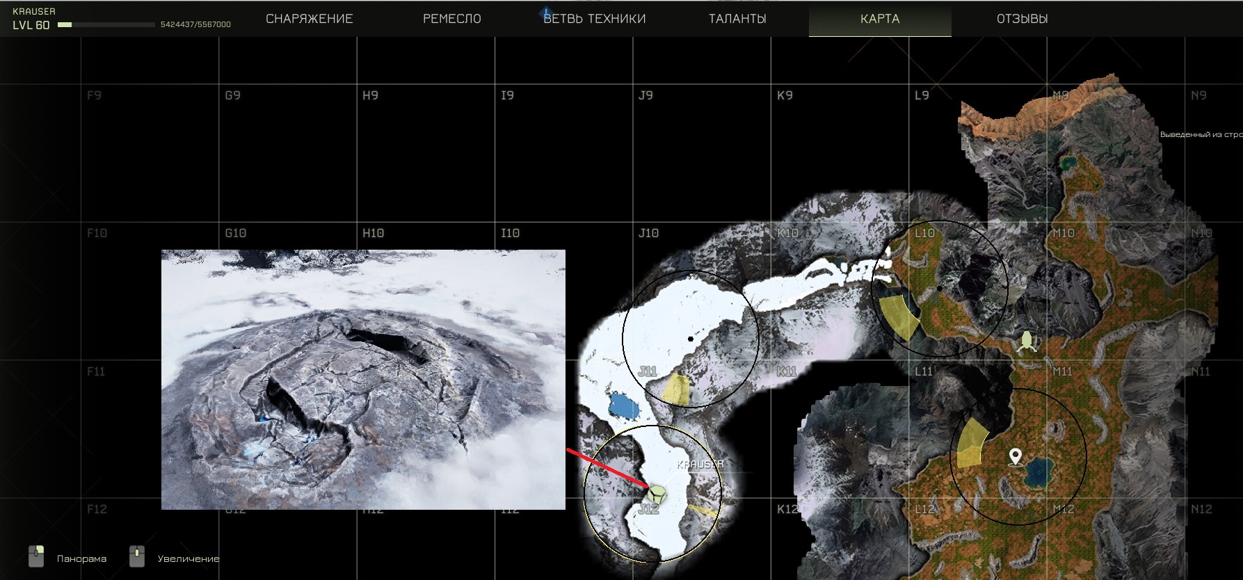This screenshot has width=1243, height=580.
Task: Click grid label F12
Action: (x=97, y=509)
